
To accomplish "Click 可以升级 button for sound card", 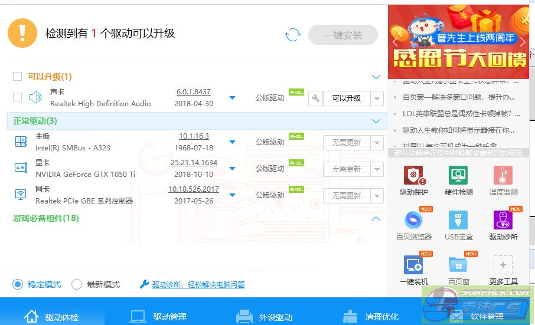I will pos(346,98).
